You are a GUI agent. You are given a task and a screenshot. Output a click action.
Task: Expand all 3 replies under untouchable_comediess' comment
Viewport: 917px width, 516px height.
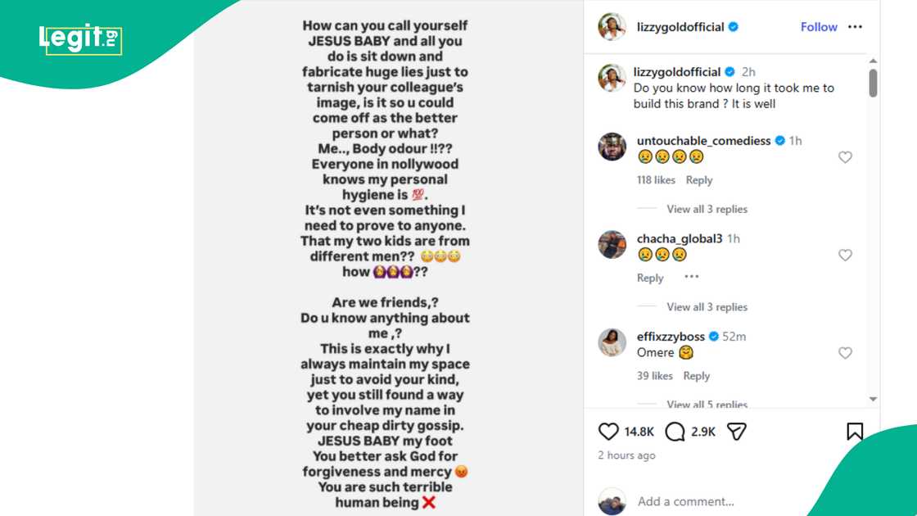coord(706,209)
